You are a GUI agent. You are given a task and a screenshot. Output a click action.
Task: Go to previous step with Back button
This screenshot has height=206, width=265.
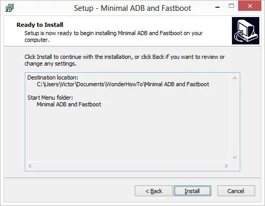tap(153, 191)
